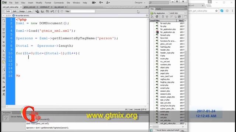This screenshot has height=132, width=236.
Task: Open the Modify menu
Action: [x=39, y=3]
